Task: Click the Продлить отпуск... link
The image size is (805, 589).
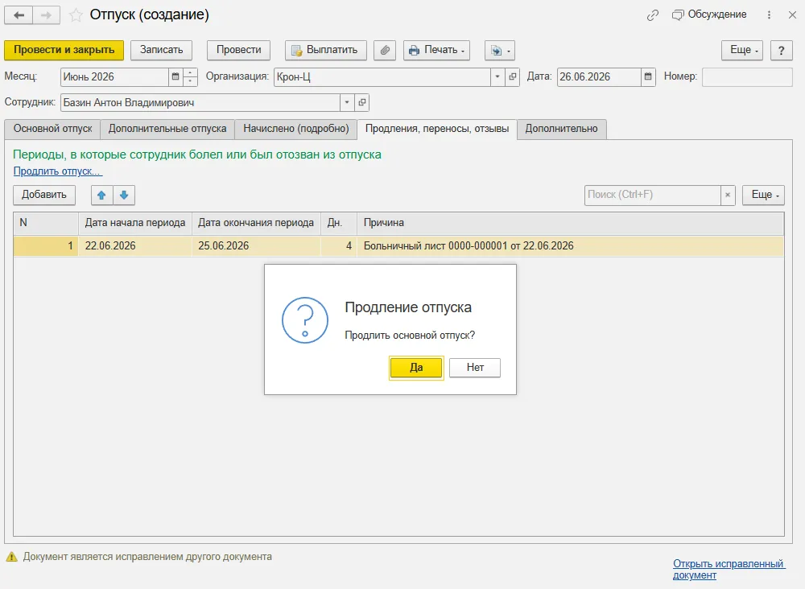Action: click(x=57, y=171)
